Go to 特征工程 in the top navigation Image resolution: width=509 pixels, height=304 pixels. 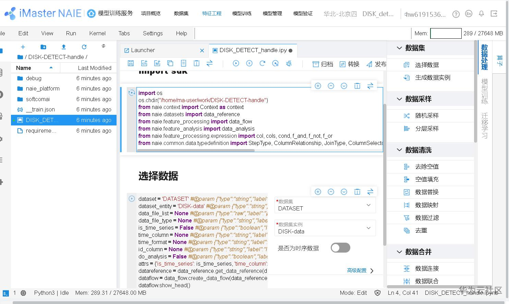pyautogui.click(x=212, y=13)
